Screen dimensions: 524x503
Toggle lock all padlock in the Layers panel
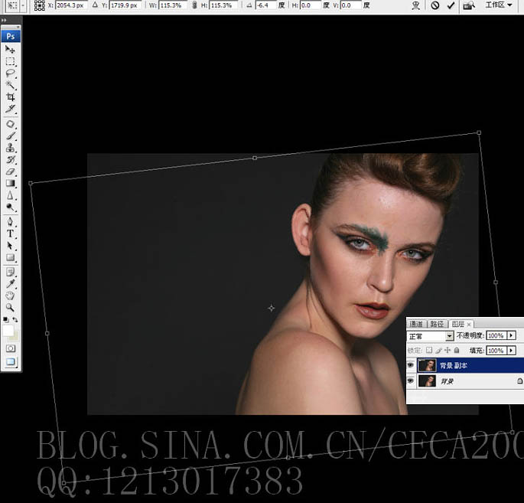pos(457,350)
